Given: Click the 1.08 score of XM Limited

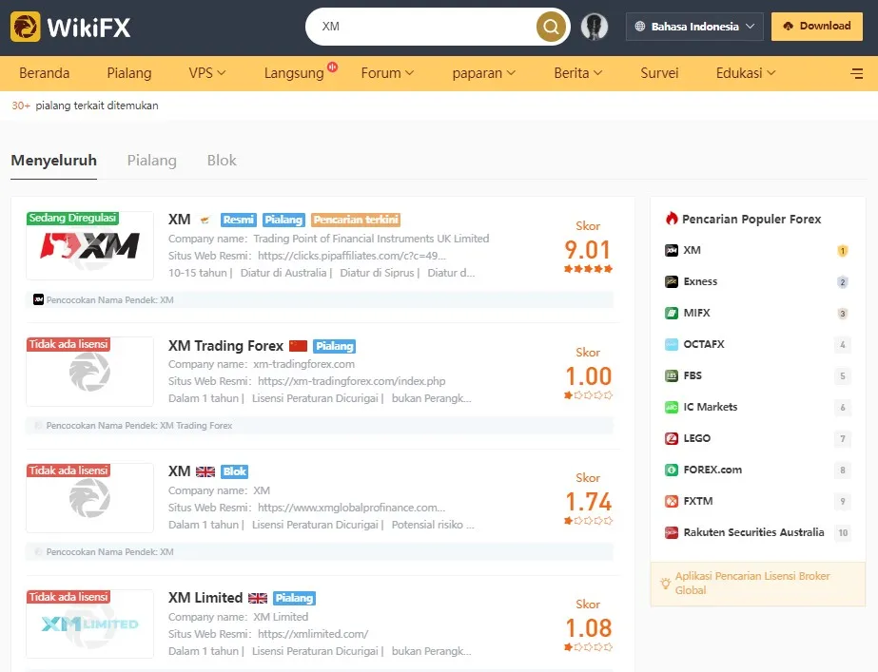Looking at the screenshot, I should [x=588, y=627].
